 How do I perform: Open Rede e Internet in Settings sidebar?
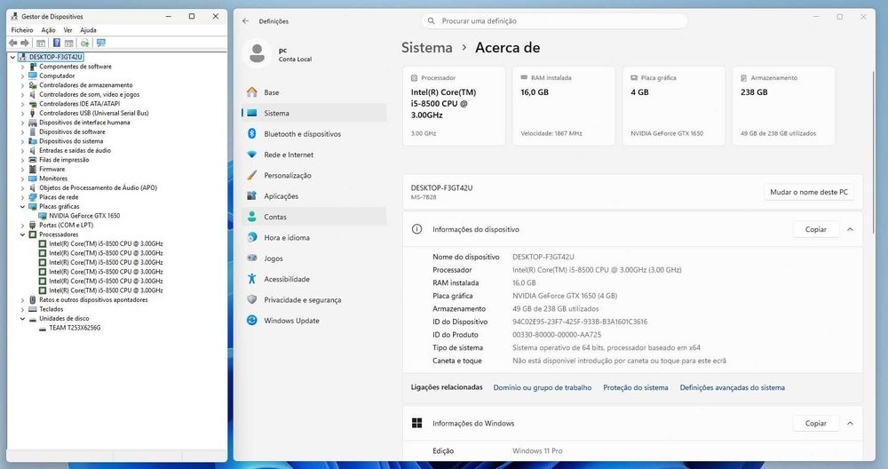click(314, 155)
